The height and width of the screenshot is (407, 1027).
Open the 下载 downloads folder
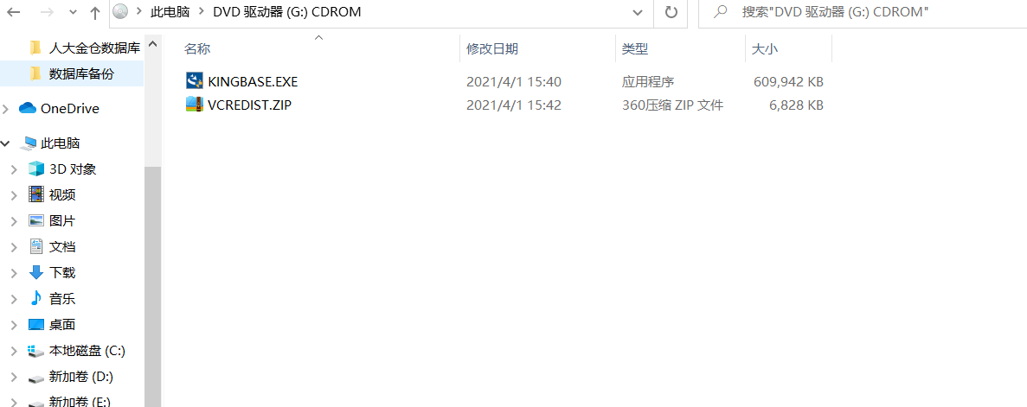[x=62, y=273]
